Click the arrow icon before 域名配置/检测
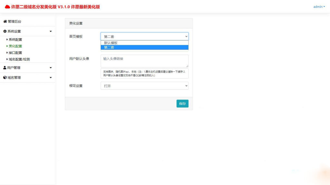 coord(7,59)
